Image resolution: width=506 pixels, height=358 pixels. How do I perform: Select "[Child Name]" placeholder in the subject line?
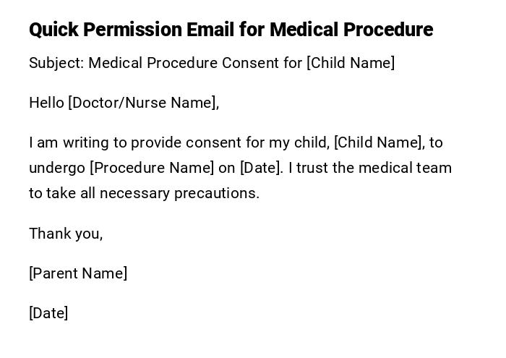click(351, 63)
